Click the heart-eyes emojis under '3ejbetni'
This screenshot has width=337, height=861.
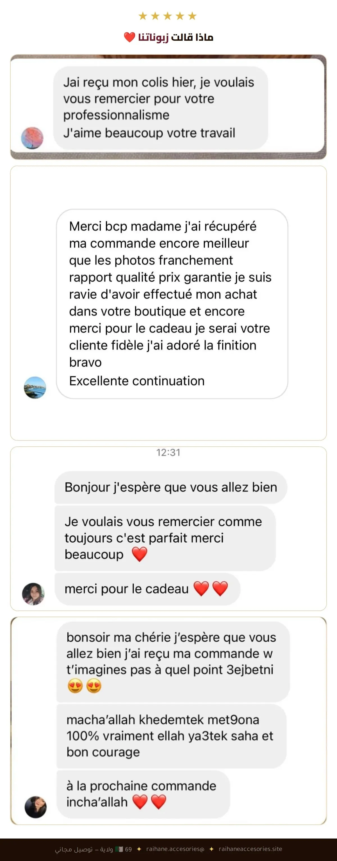click(84, 686)
